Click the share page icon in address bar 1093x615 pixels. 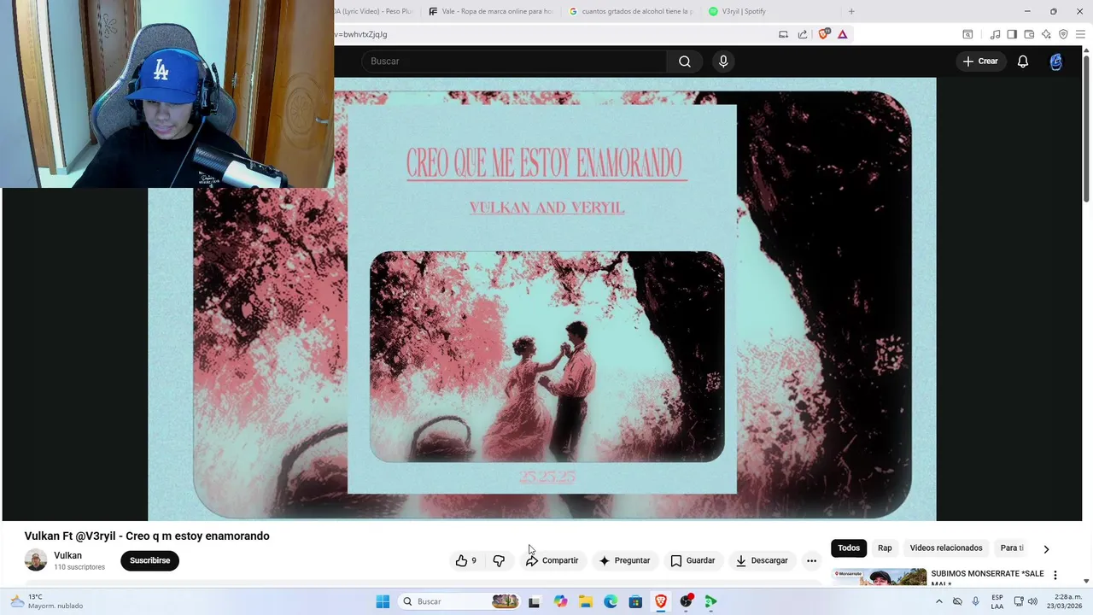[803, 34]
